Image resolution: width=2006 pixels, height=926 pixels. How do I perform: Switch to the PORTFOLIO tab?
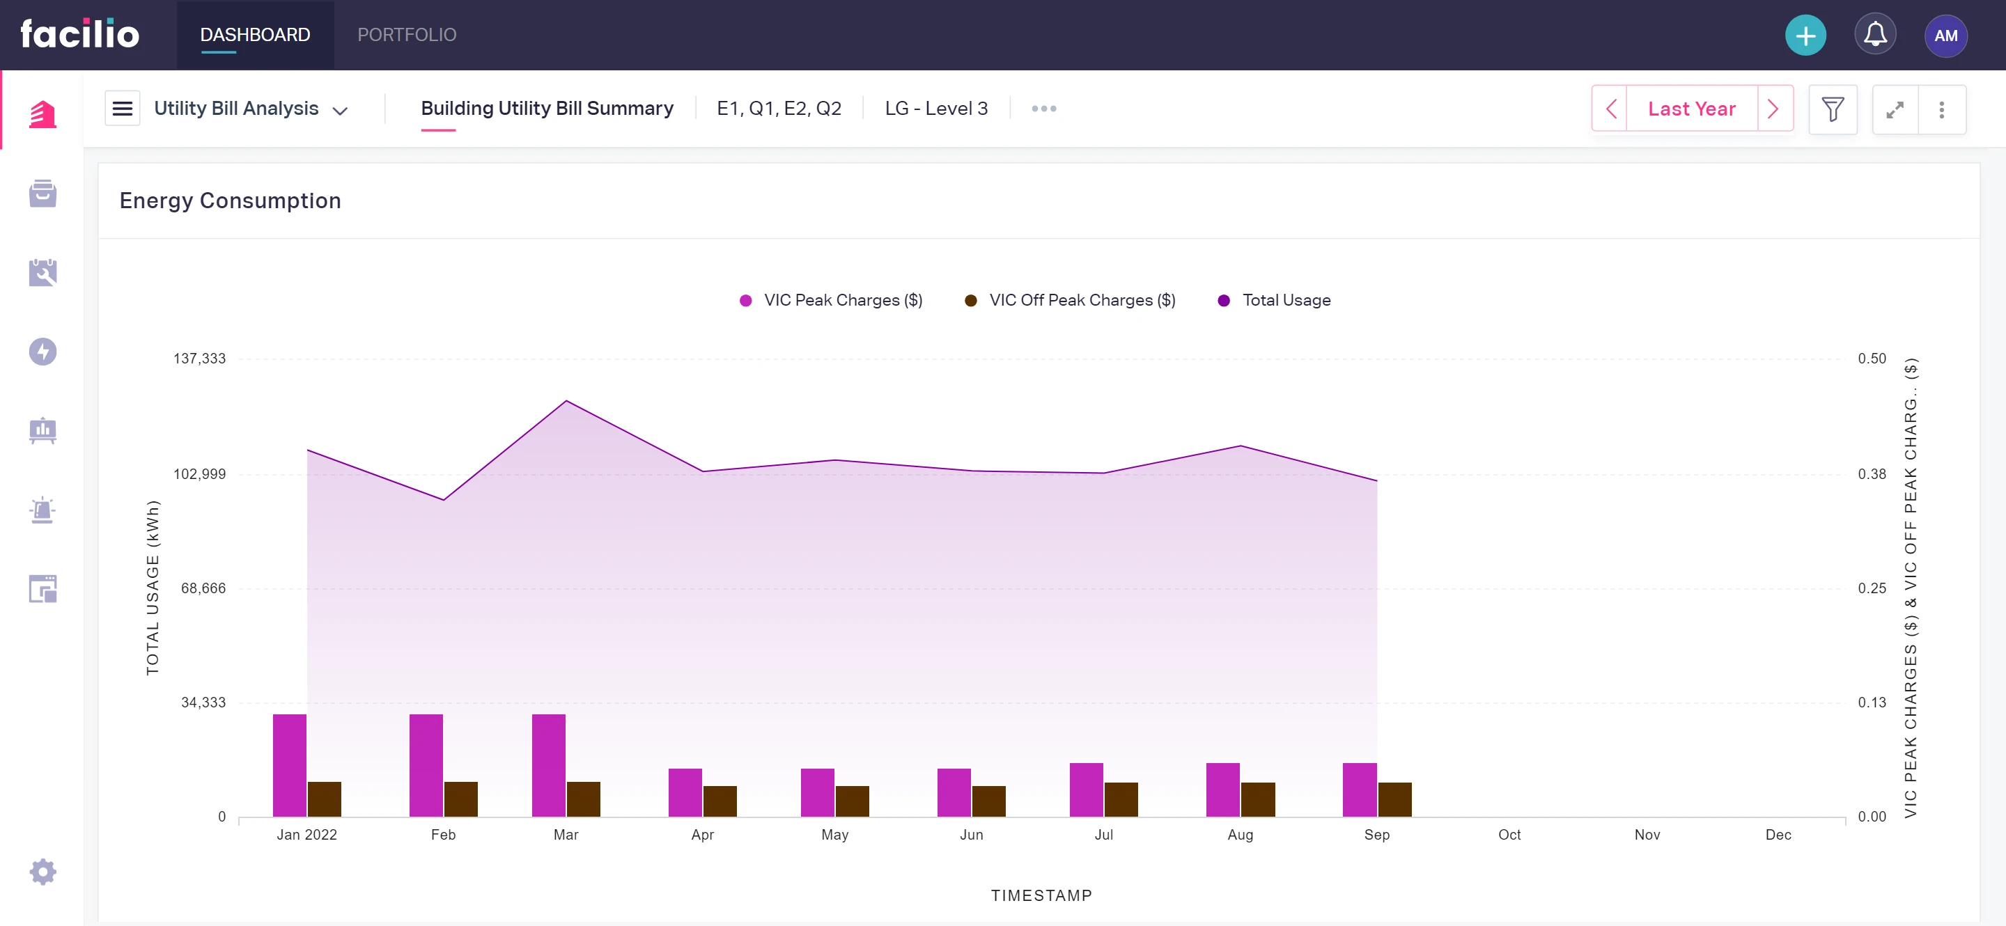[x=407, y=35]
